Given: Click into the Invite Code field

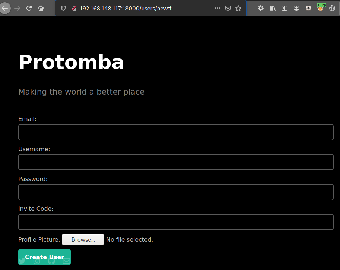Looking at the screenshot, I should point(176,222).
